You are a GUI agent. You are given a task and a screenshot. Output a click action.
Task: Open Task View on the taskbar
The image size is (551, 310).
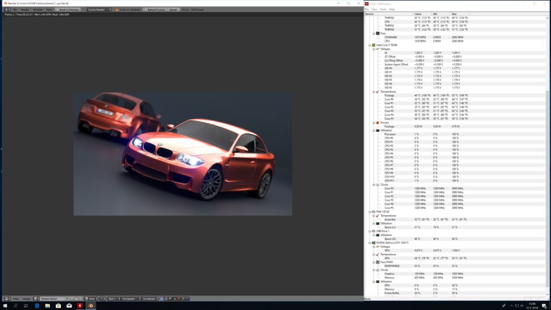click(26, 306)
